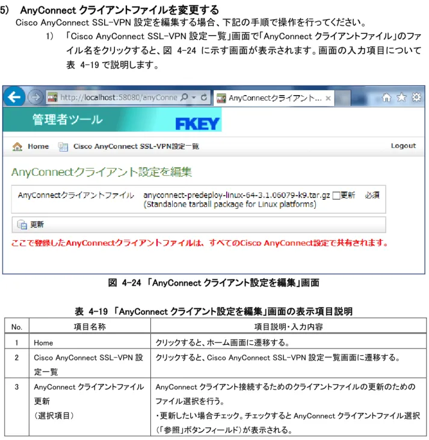Click the SSL-VPN settings list icon
Screen dimensions: 429x440
tap(63, 146)
